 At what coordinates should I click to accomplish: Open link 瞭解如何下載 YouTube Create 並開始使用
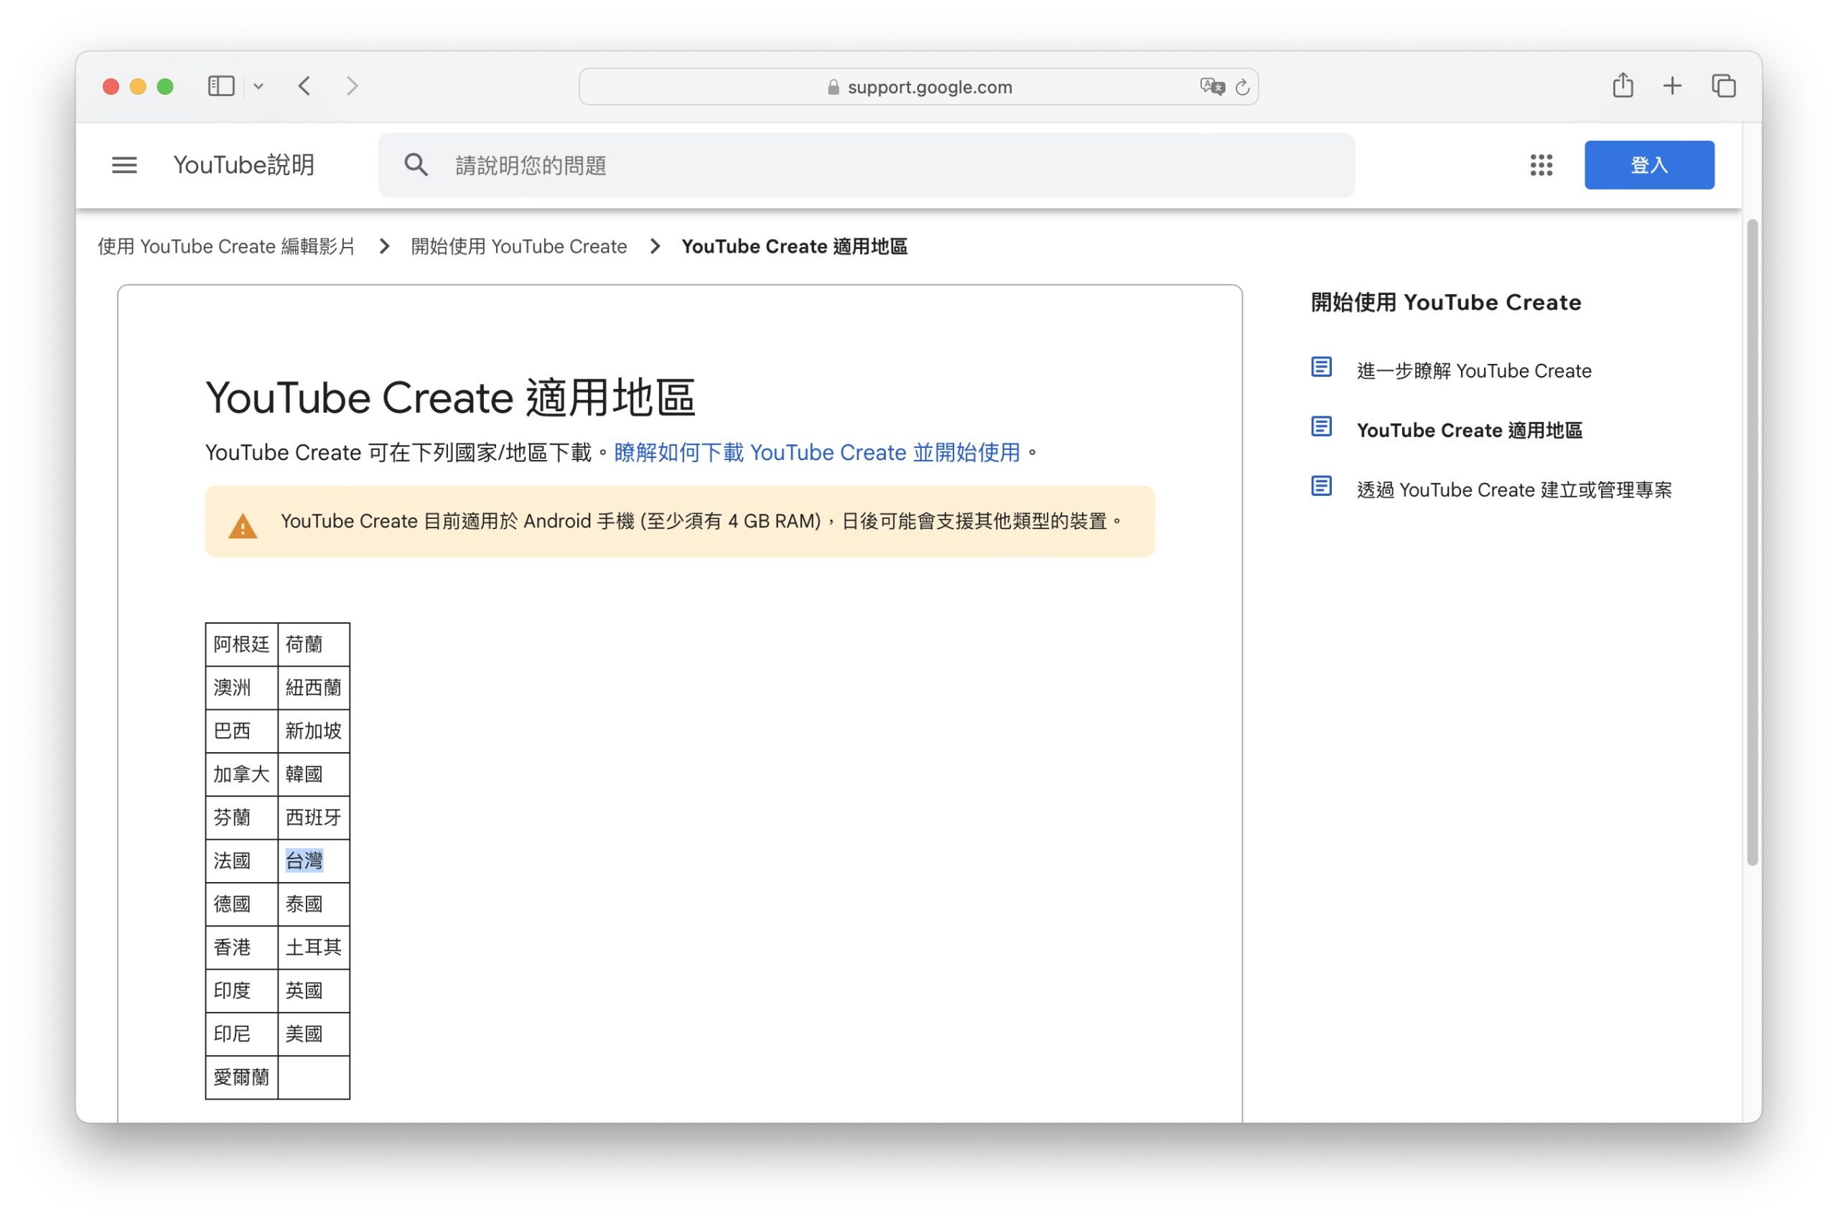click(x=817, y=452)
